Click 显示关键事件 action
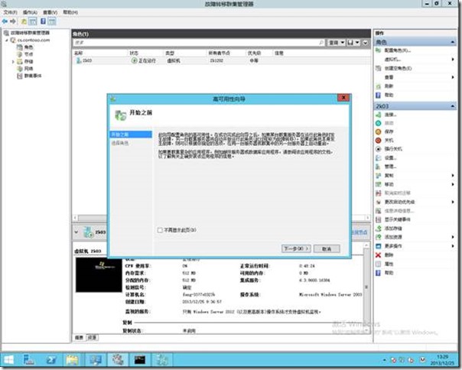462x370 pixels. click(x=398, y=219)
